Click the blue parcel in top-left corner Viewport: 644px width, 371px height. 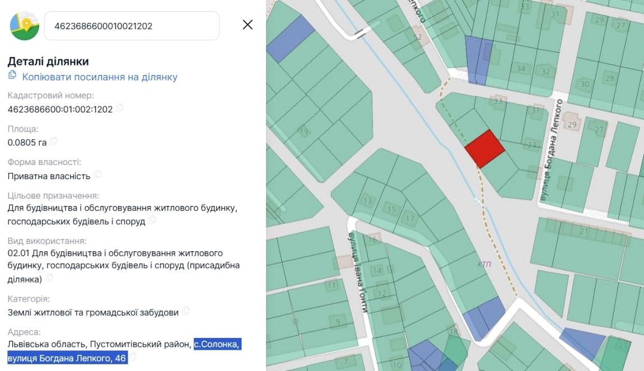tap(290, 38)
